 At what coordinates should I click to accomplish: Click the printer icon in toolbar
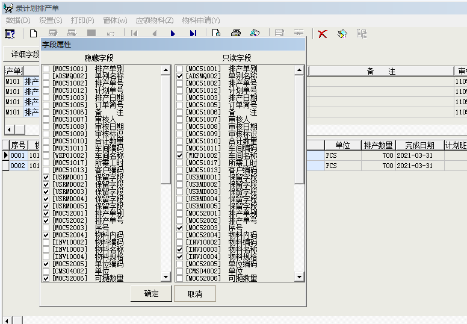tap(236, 34)
